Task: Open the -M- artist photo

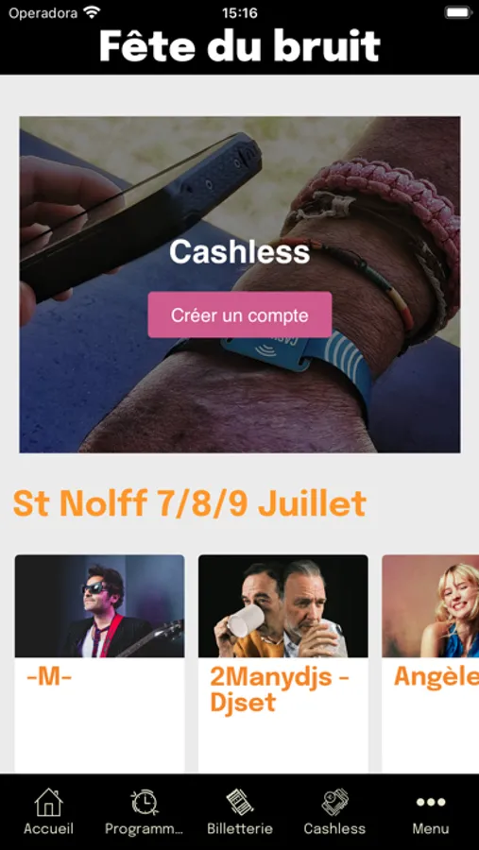Action: [99, 606]
